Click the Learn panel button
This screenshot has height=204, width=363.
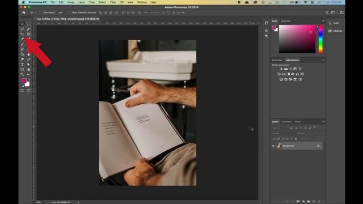[x=334, y=23]
